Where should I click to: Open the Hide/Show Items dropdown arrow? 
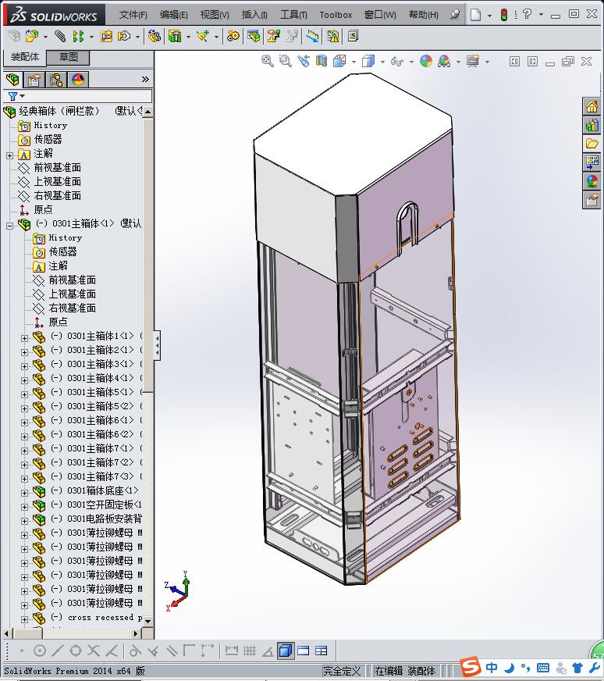411,62
